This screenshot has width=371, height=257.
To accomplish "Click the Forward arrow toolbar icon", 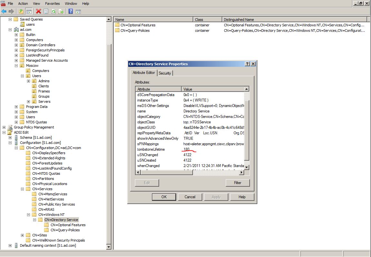I will pos(11,11).
